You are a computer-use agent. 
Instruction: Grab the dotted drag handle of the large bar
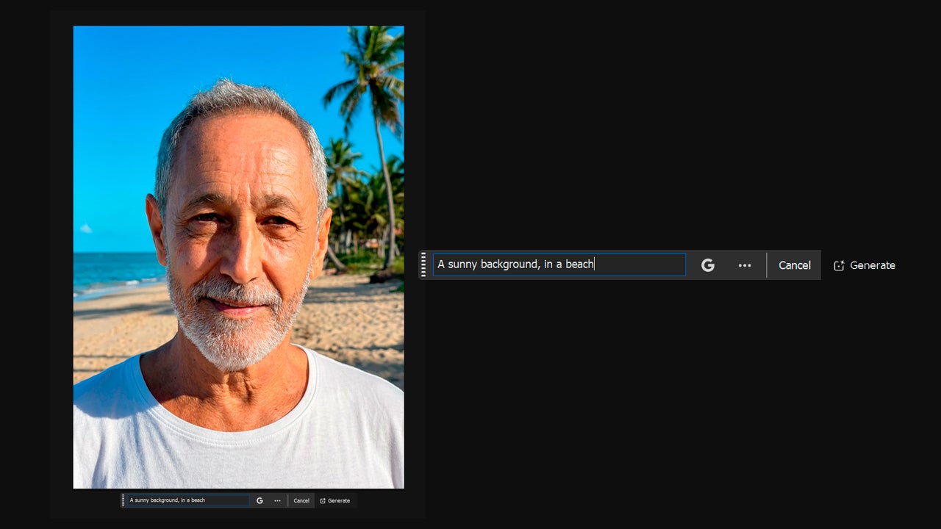click(424, 265)
